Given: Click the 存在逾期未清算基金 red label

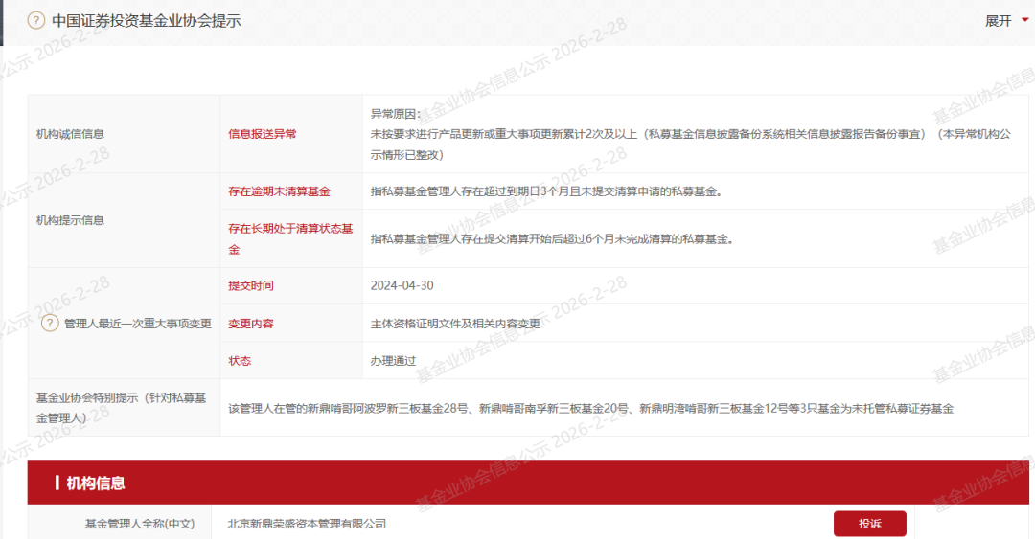Looking at the screenshot, I should (278, 191).
